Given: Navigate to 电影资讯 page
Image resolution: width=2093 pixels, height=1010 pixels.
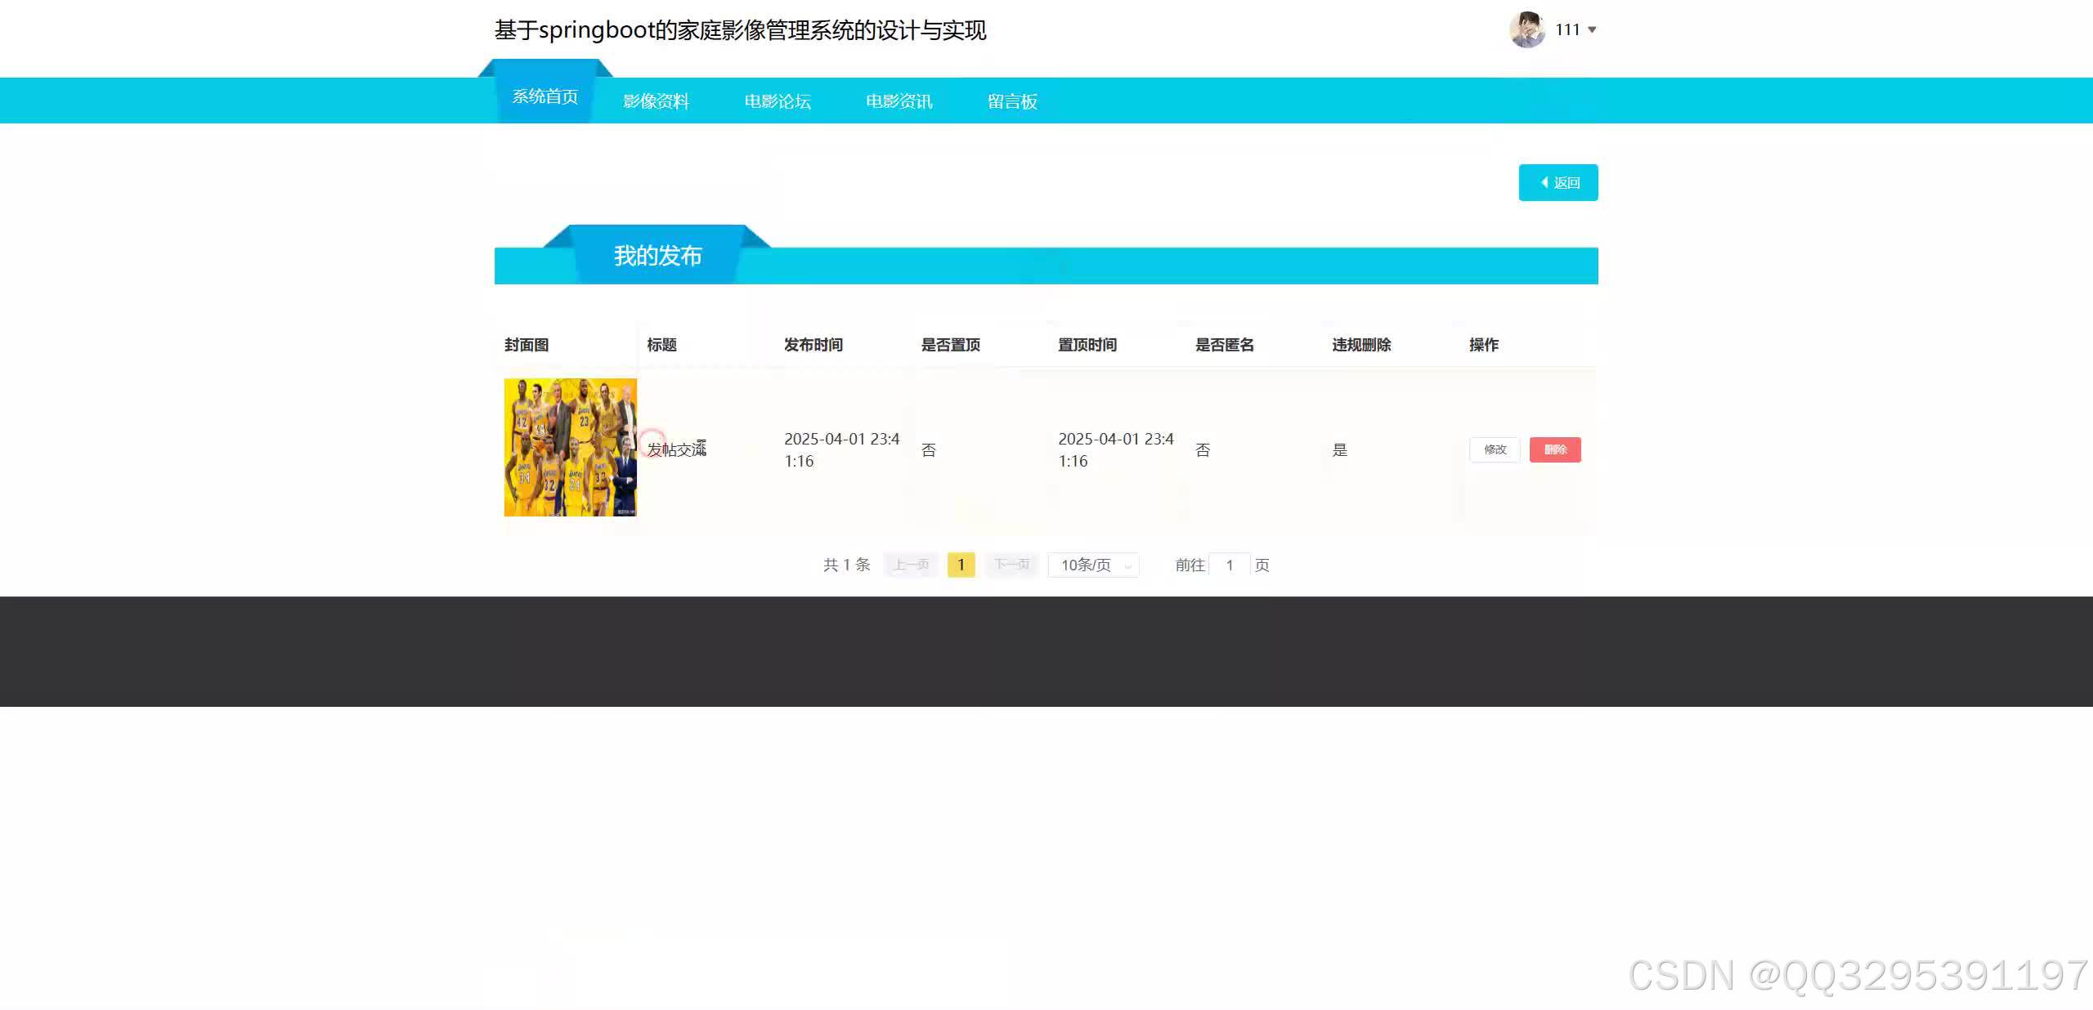Looking at the screenshot, I should pos(899,101).
